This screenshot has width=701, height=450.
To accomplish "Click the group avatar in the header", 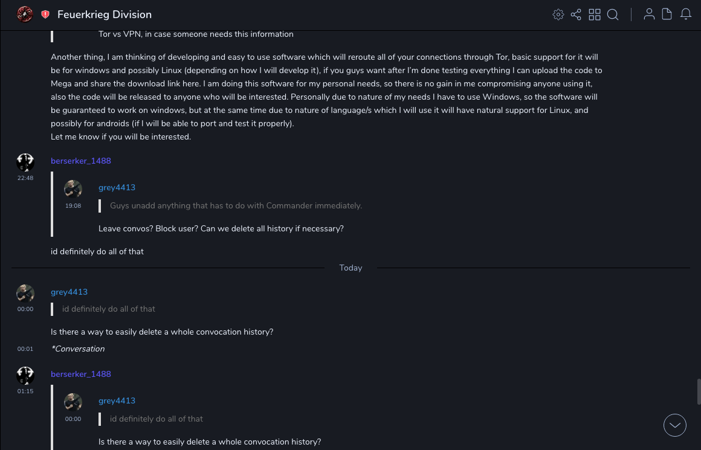I will tap(25, 14).
